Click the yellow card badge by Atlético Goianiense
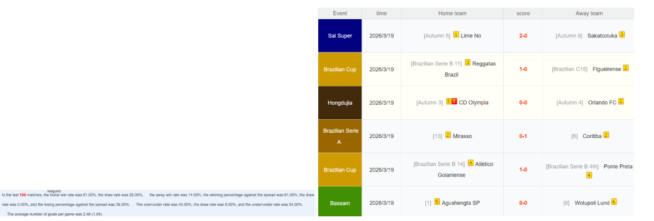 click(x=470, y=163)
